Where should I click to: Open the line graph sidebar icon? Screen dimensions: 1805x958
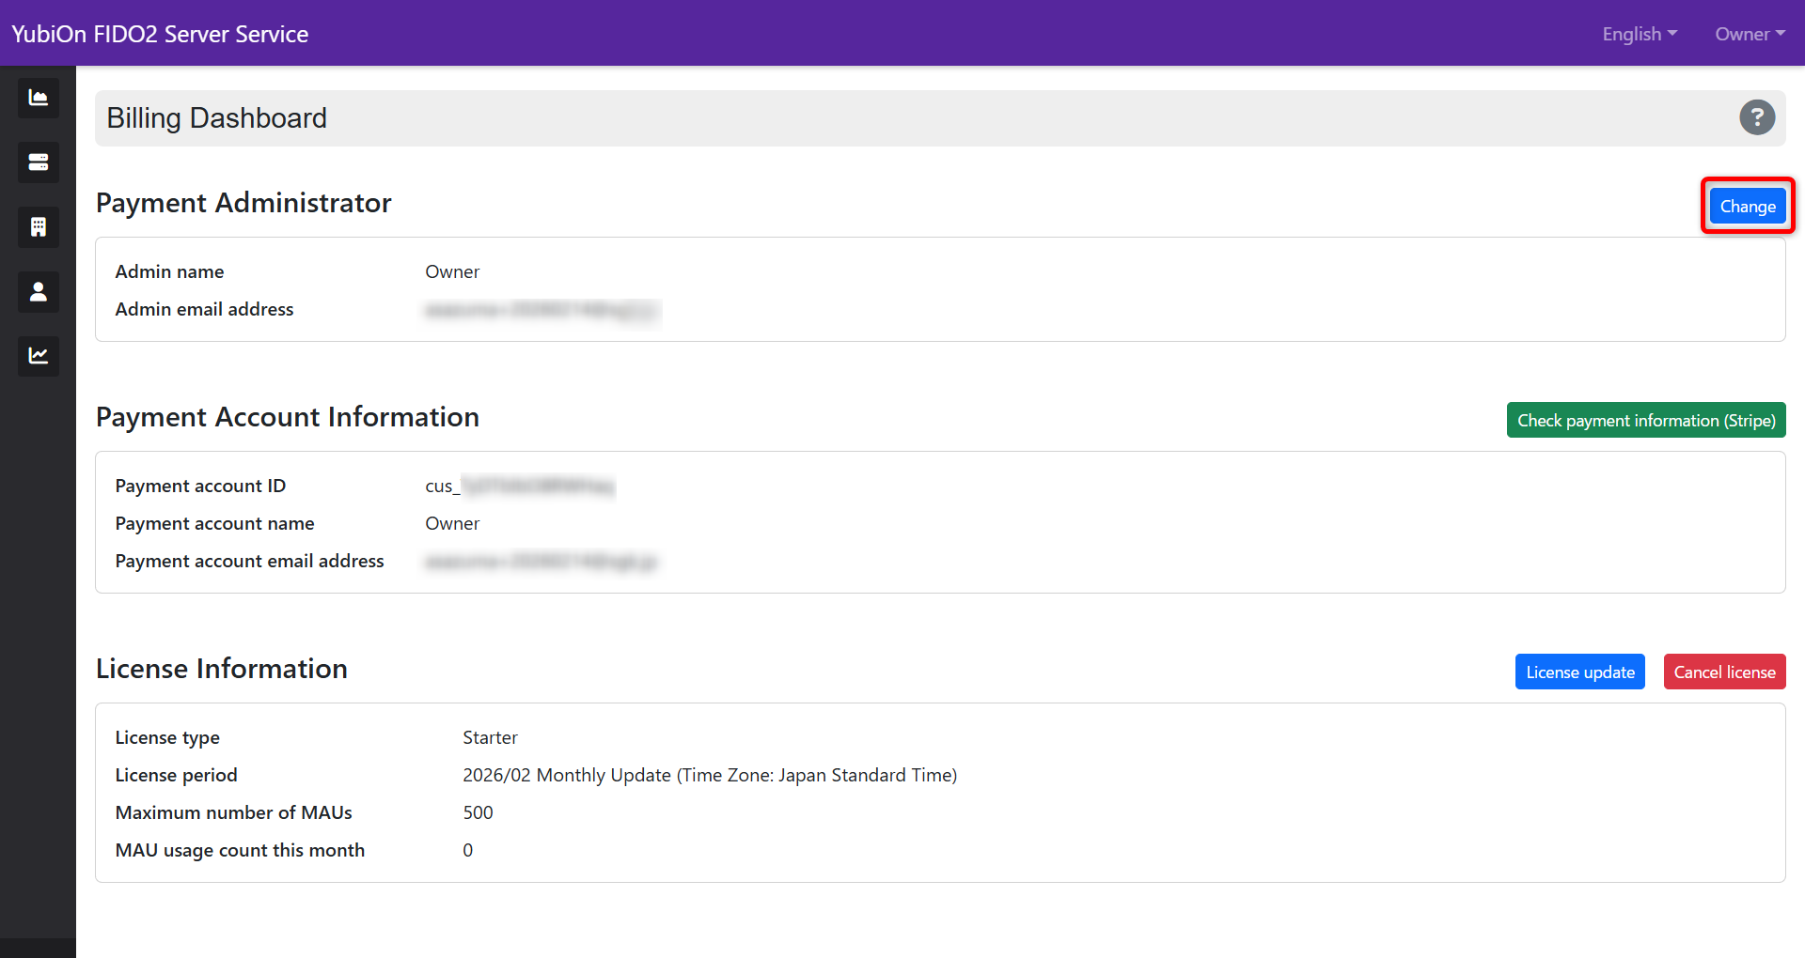click(39, 356)
